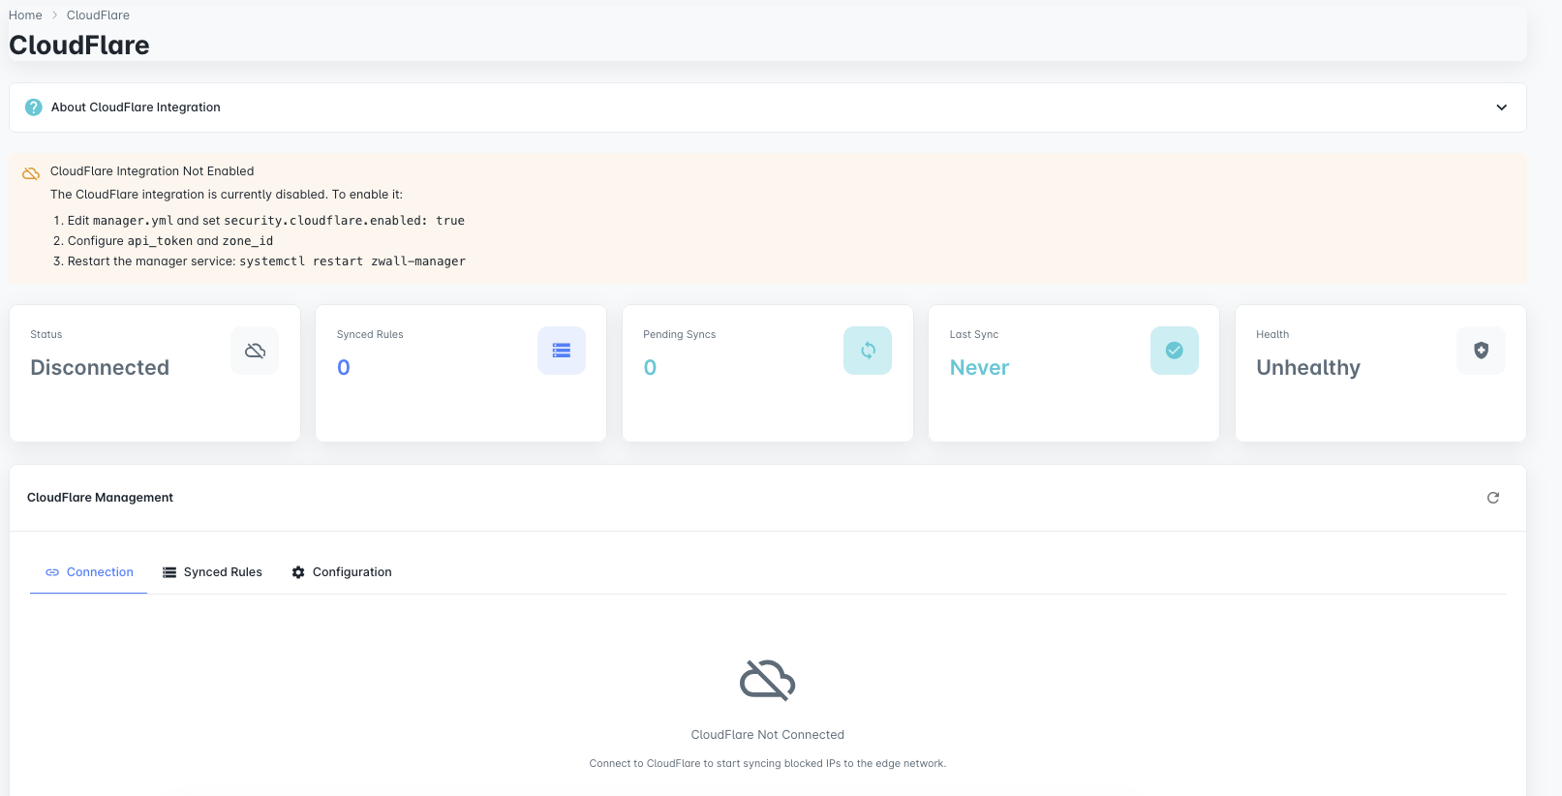Click the 'CloudFlare Management' section title

pyautogui.click(x=100, y=498)
